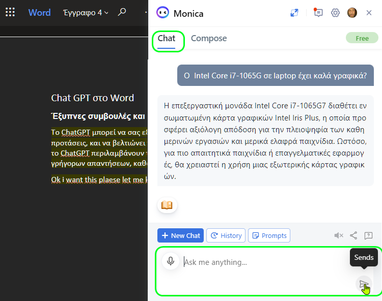Expand the Έγγραφο 4 document name dropdown
Viewport: 382px width, 301px height.
pyautogui.click(x=86, y=13)
